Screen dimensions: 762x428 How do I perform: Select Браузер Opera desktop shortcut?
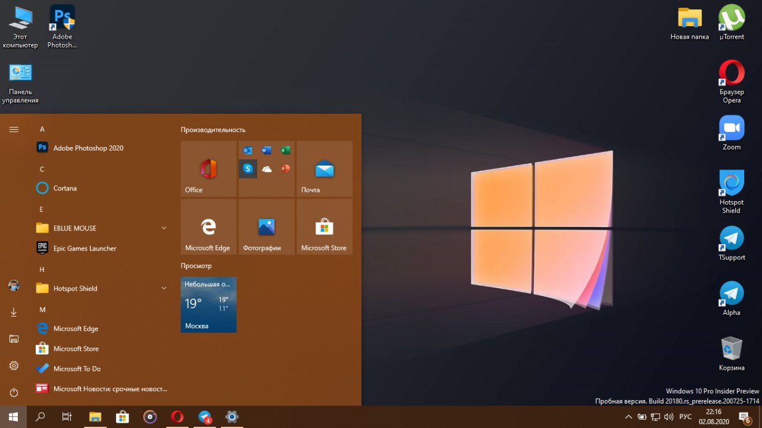(x=732, y=82)
